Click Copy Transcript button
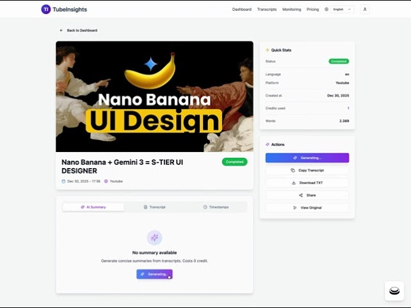 (x=307, y=171)
